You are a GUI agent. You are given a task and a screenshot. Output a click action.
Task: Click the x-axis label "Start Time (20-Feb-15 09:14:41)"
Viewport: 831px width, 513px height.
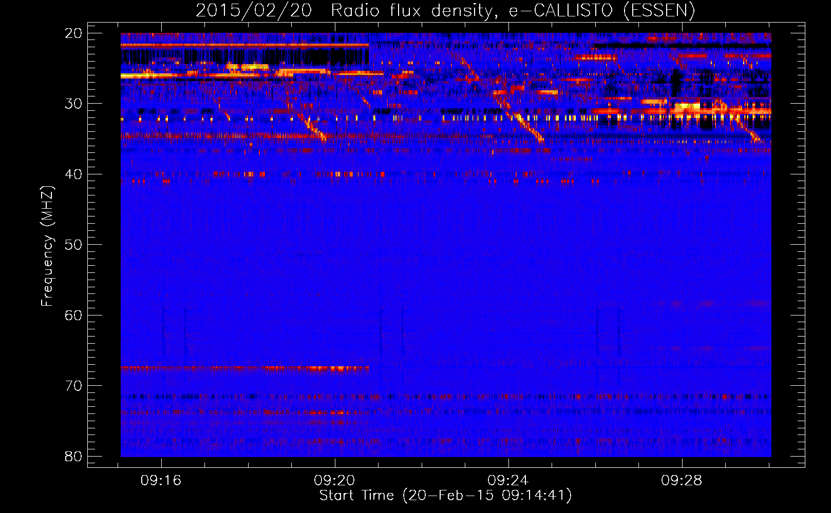(445, 496)
